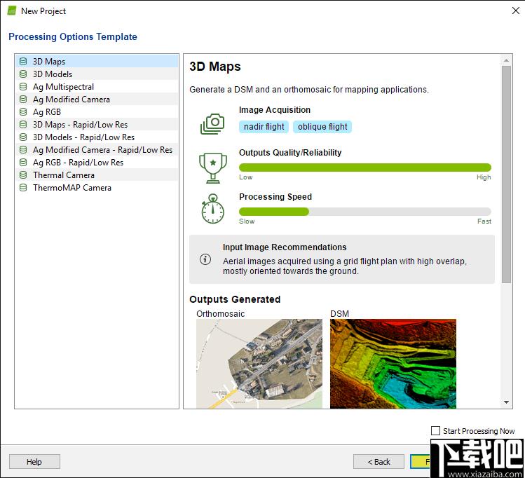This screenshot has height=478, width=525.
Task: Click the scrollbar up arrow in description panel
Action: coord(506,60)
